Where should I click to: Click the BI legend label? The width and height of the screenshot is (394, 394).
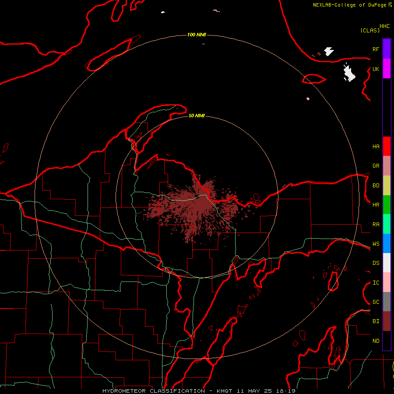tap(376, 321)
